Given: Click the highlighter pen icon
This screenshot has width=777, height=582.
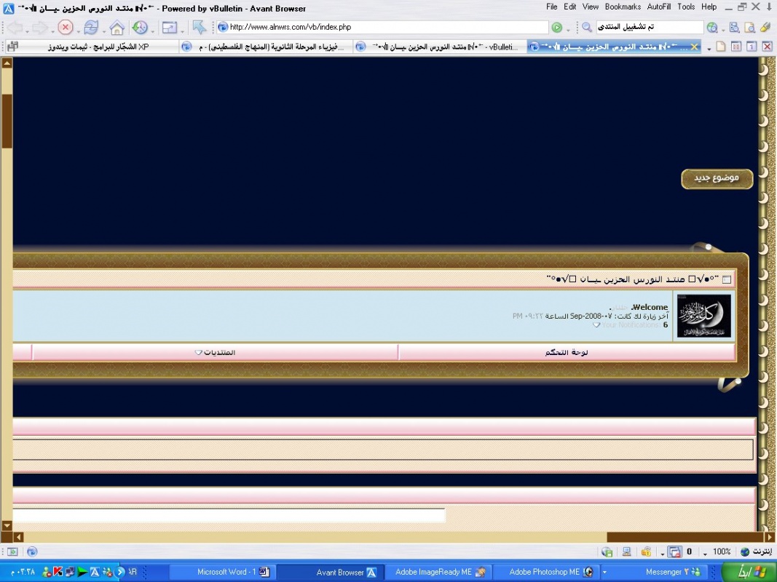Looking at the screenshot, I should click(x=765, y=28).
